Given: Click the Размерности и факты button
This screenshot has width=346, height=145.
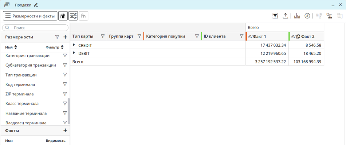Looking at the screenshot, I should (x=30, y=16).
